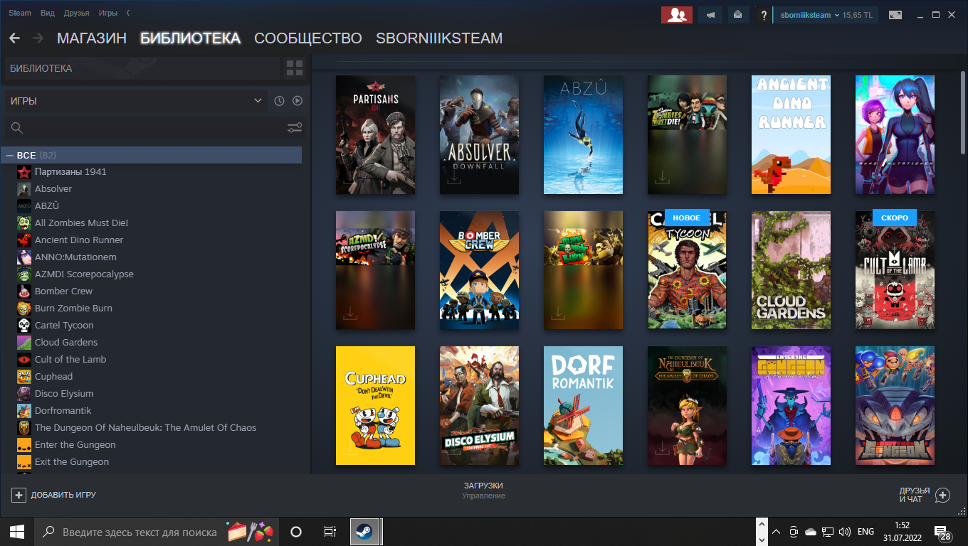Switch to grid collections view icon
Image resolution: width=968 pixels, height=546 pixels.
pos(294,68)
